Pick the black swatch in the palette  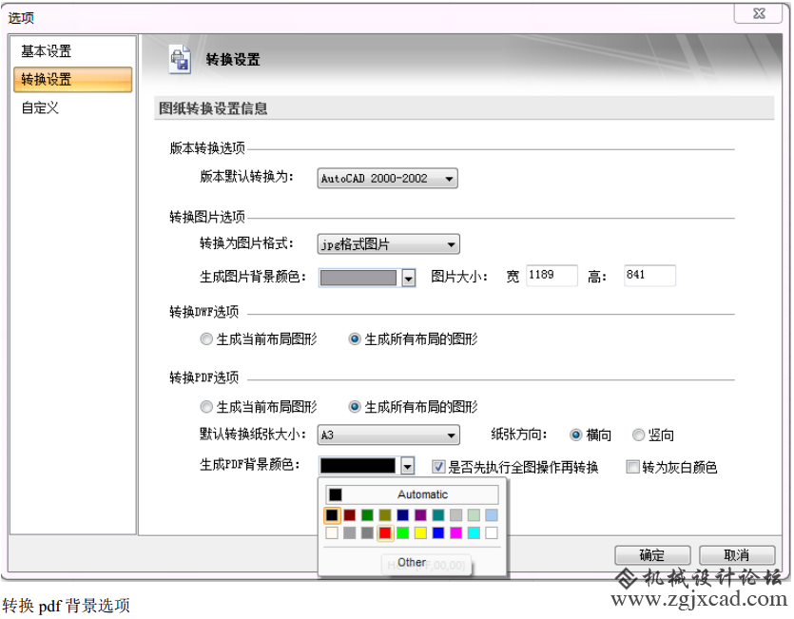(332, 515)
